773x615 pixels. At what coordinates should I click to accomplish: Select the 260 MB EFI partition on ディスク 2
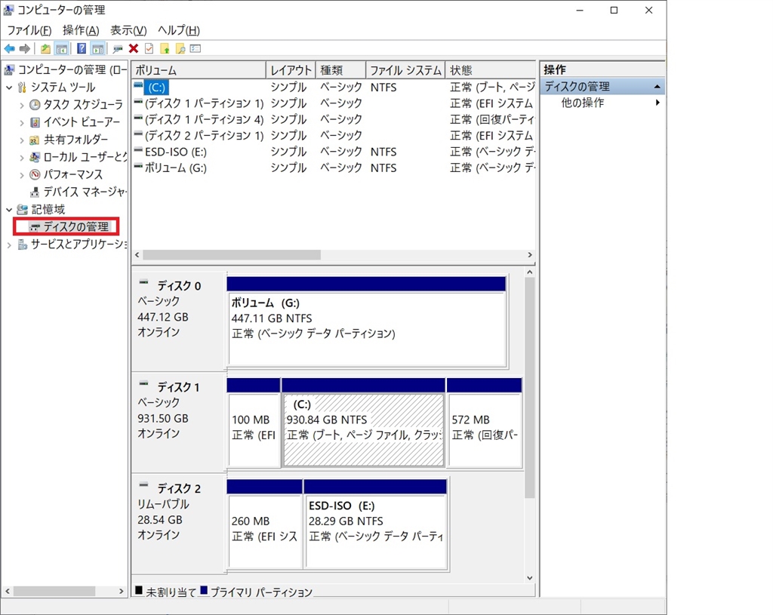point(265,524)
